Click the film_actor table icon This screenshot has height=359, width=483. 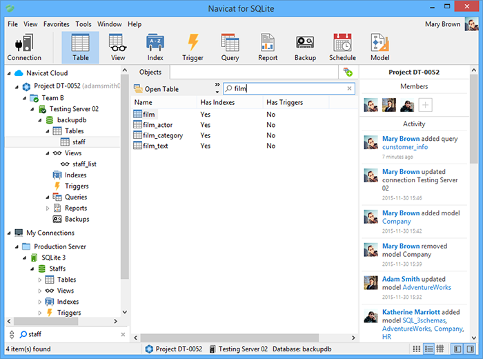point(137,124)
